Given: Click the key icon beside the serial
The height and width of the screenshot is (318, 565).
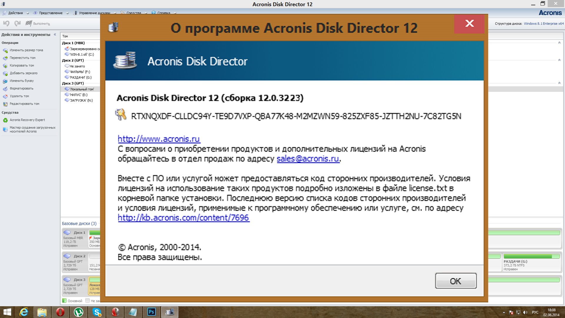Looking at the screenshot, I should tap(121, 115).
